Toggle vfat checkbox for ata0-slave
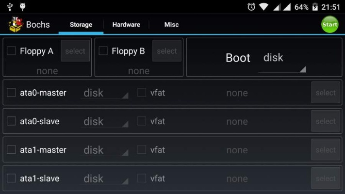This screenshot has width=345, height=194. pos(142,121)
